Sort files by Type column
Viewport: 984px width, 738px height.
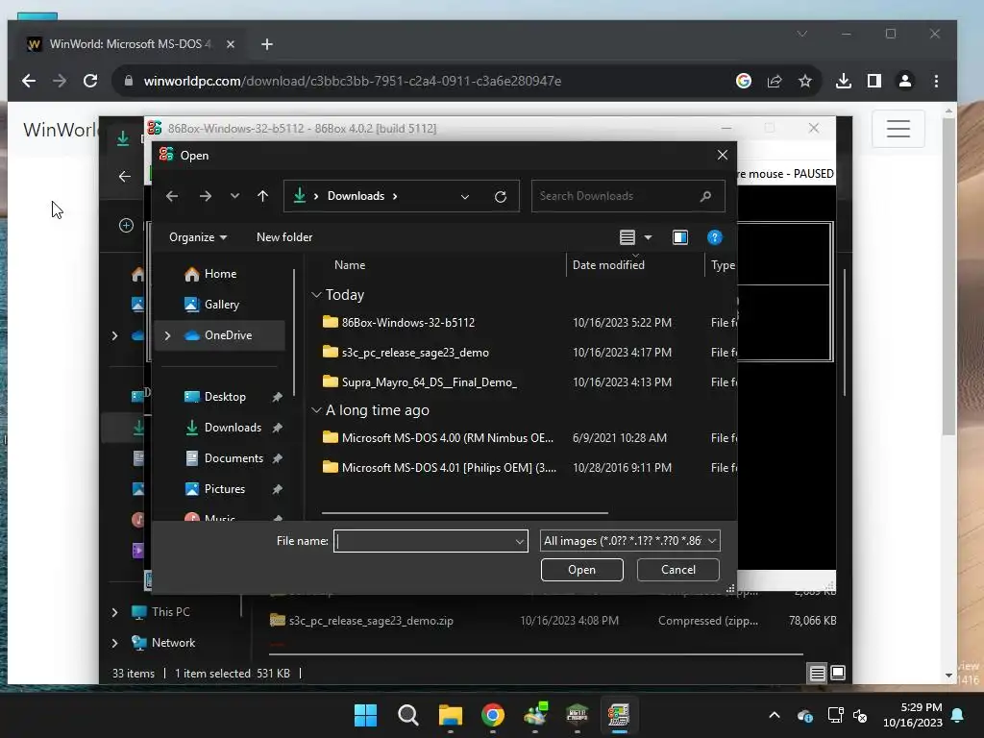pos(723,265)
